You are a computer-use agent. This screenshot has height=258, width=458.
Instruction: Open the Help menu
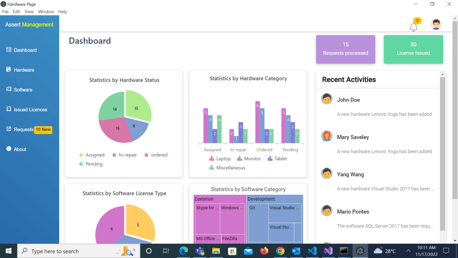[x=63, y=12]
